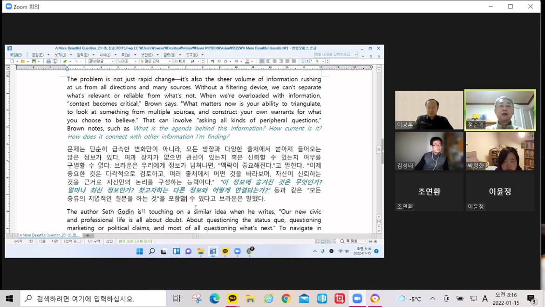Viewport: 545px width, 307px height.
Task: Toggle the Korean/English IME indicator 'A'
Action: pos(485,299)
